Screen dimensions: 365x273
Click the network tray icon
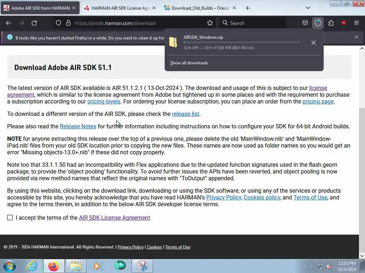pos(320,267)
